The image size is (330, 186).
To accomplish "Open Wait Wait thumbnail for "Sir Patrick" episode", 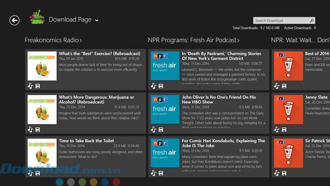I will tap(289, 153).
